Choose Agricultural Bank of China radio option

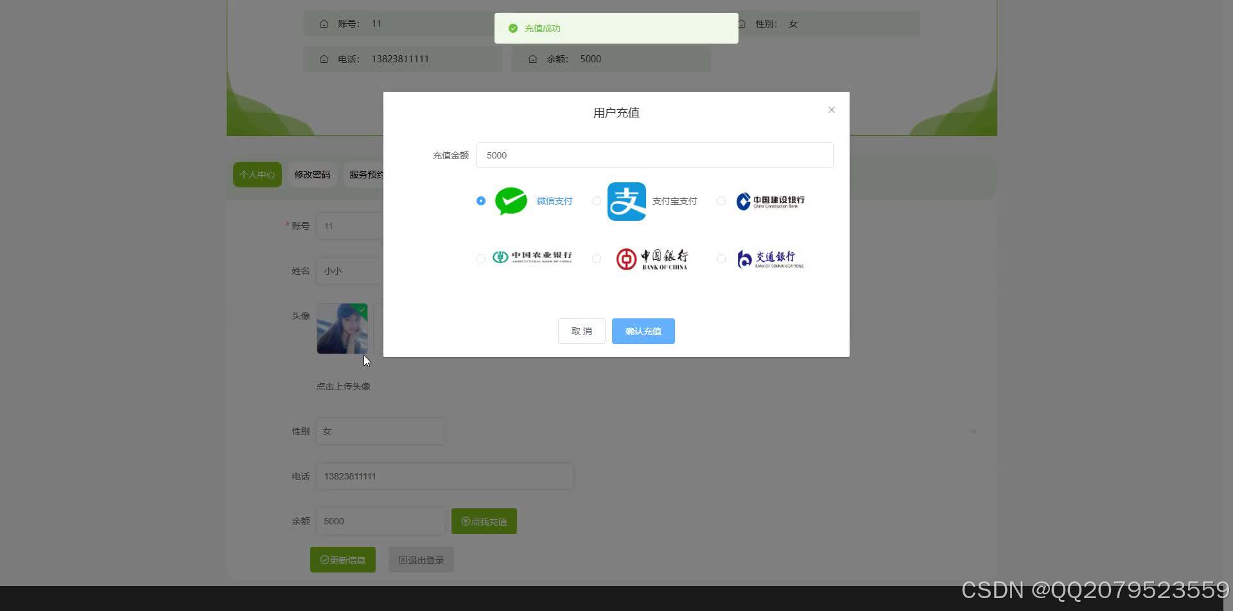pyautogui.click(x=481, y=259)
